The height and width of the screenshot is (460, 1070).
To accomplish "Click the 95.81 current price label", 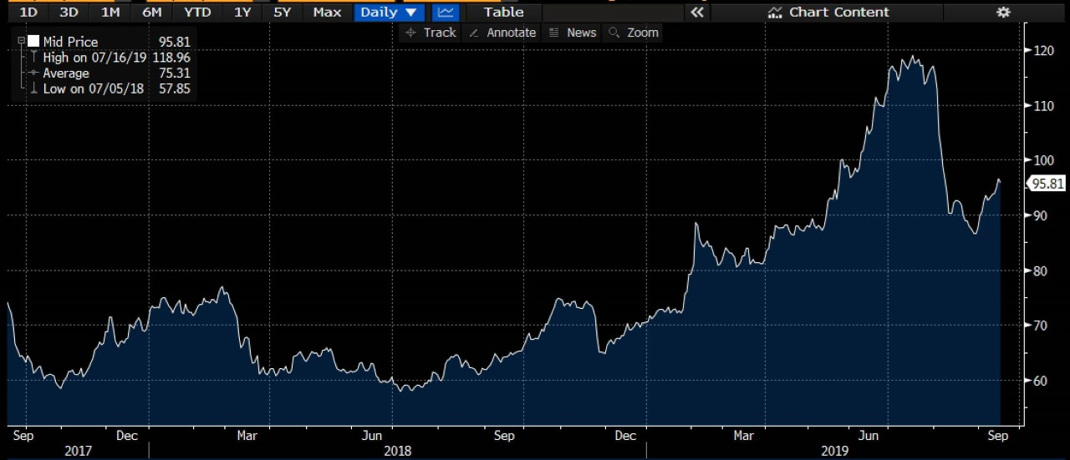I will click(x=1047, y=185).
